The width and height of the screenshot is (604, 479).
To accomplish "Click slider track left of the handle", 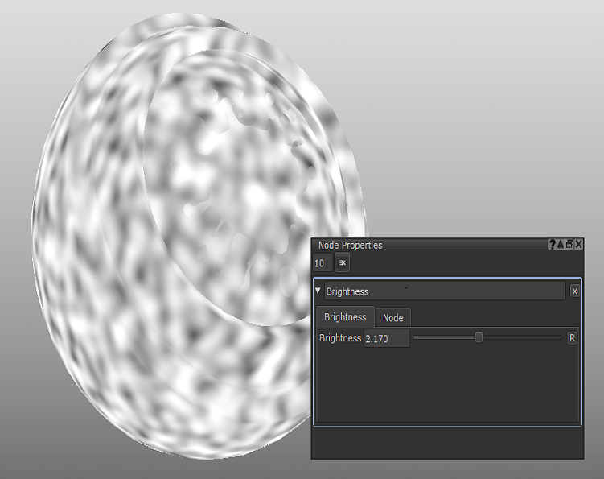I will (x=442, y=338).
